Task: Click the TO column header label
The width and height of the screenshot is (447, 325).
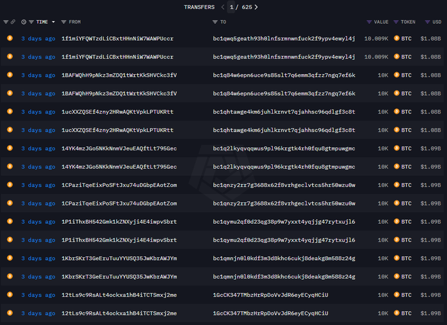Action: point(223,22)
